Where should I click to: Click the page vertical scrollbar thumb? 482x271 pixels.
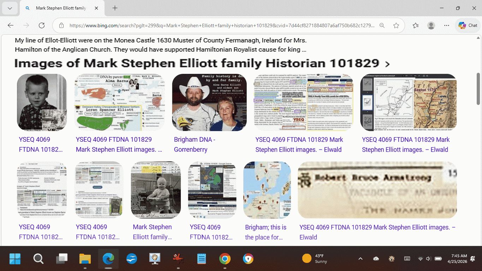478,83
